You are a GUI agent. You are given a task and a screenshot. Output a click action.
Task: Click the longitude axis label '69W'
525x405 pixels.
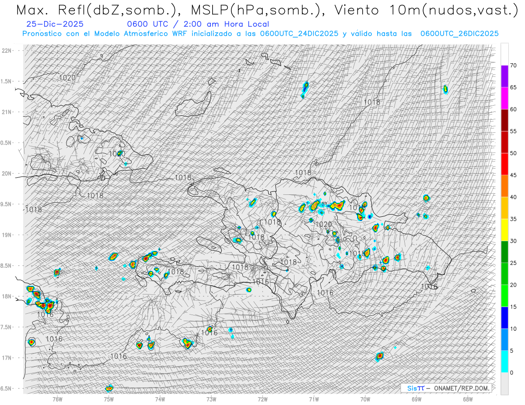[x=416, y=399]
